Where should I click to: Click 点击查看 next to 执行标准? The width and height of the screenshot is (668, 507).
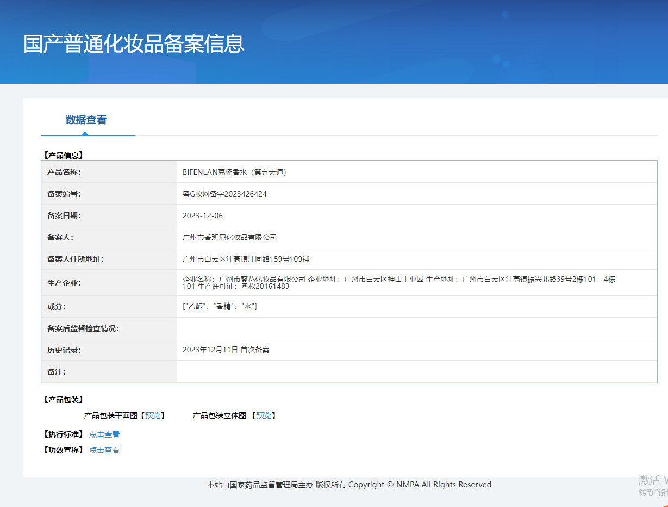[x=104, y=434]
